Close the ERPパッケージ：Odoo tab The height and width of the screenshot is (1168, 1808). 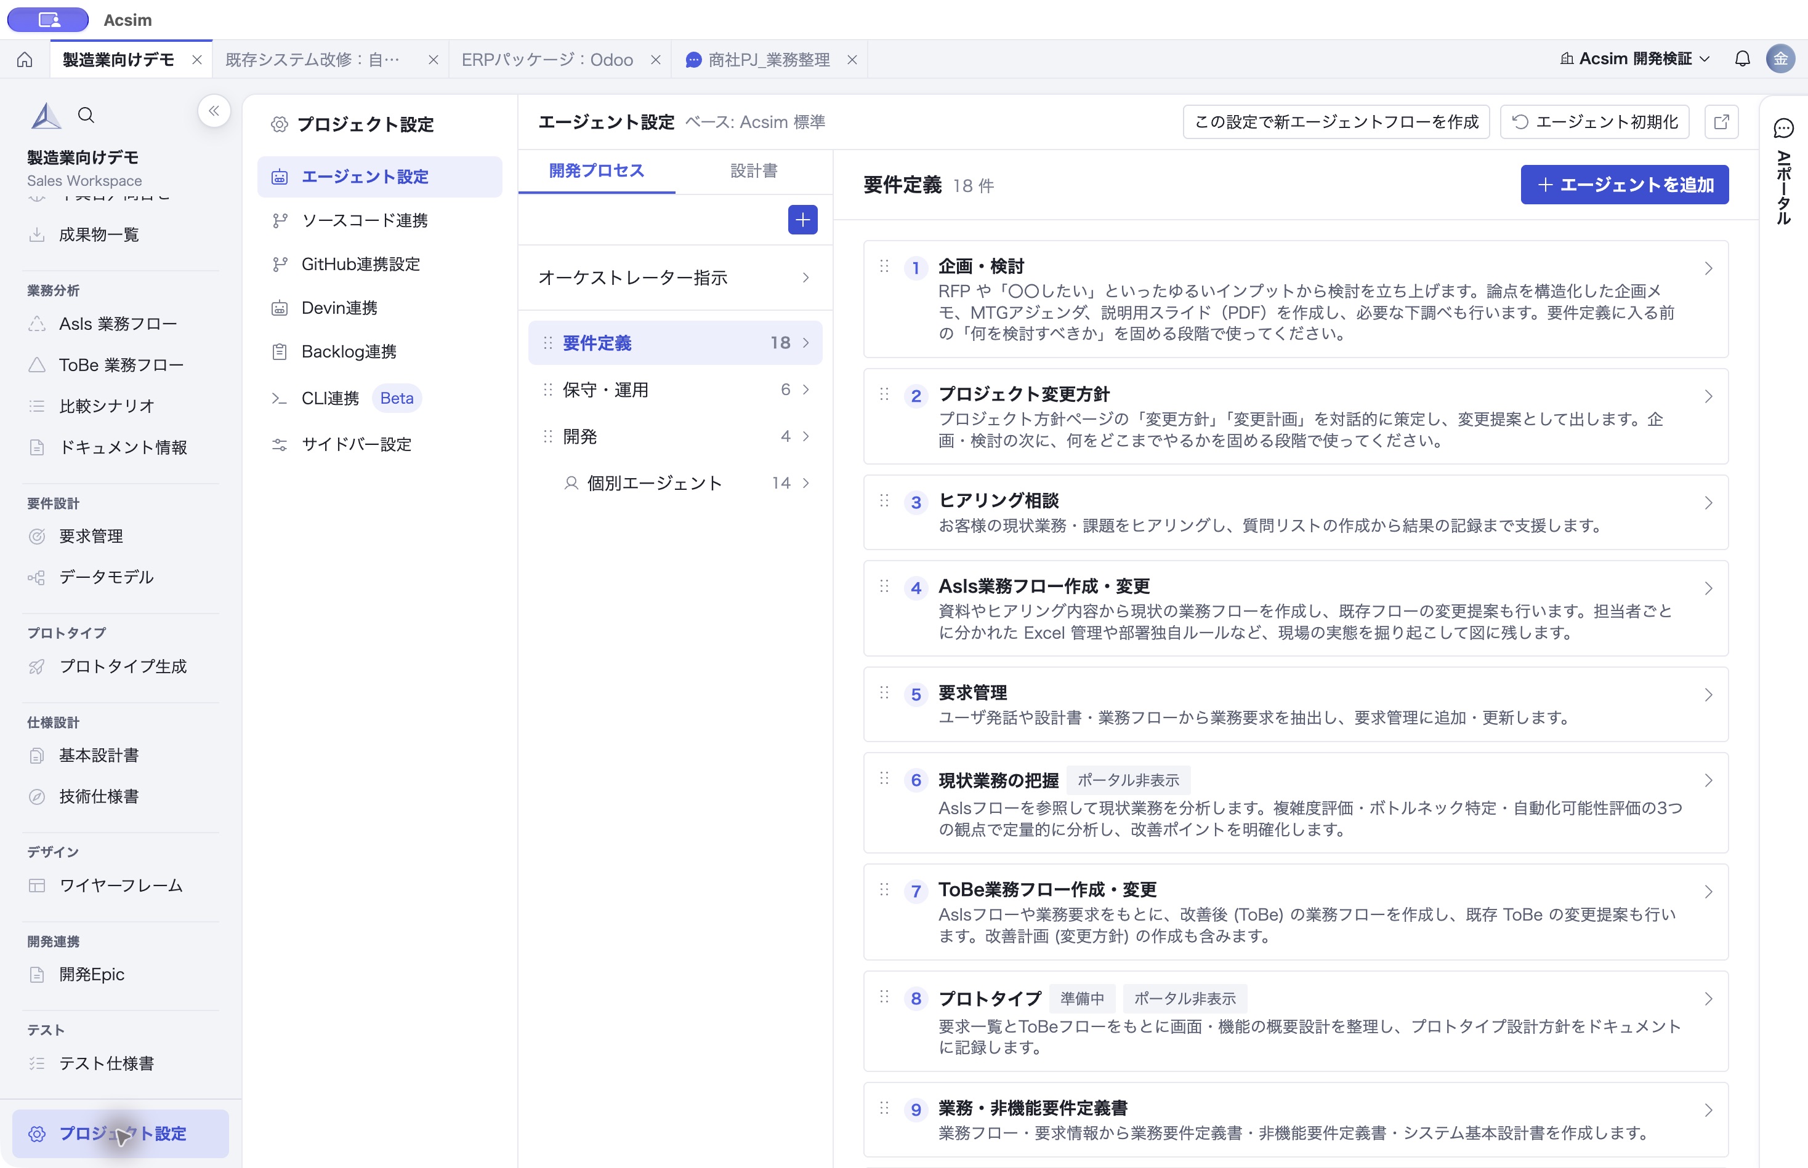click(656, 59)
